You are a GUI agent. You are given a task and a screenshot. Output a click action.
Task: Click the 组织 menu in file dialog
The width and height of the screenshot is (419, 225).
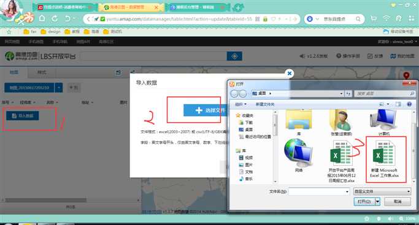(x=240, y=105)
